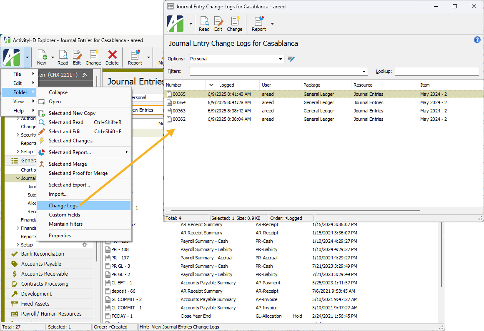Click Read icon in ActivityHD Explorer toolbar
This screenshot has height=331, width=484.
pyautogui.click(x=63, y=57)
